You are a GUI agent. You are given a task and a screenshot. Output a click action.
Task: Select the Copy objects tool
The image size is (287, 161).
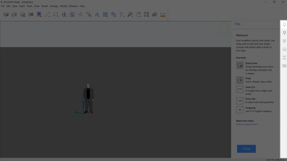point(89,14)
